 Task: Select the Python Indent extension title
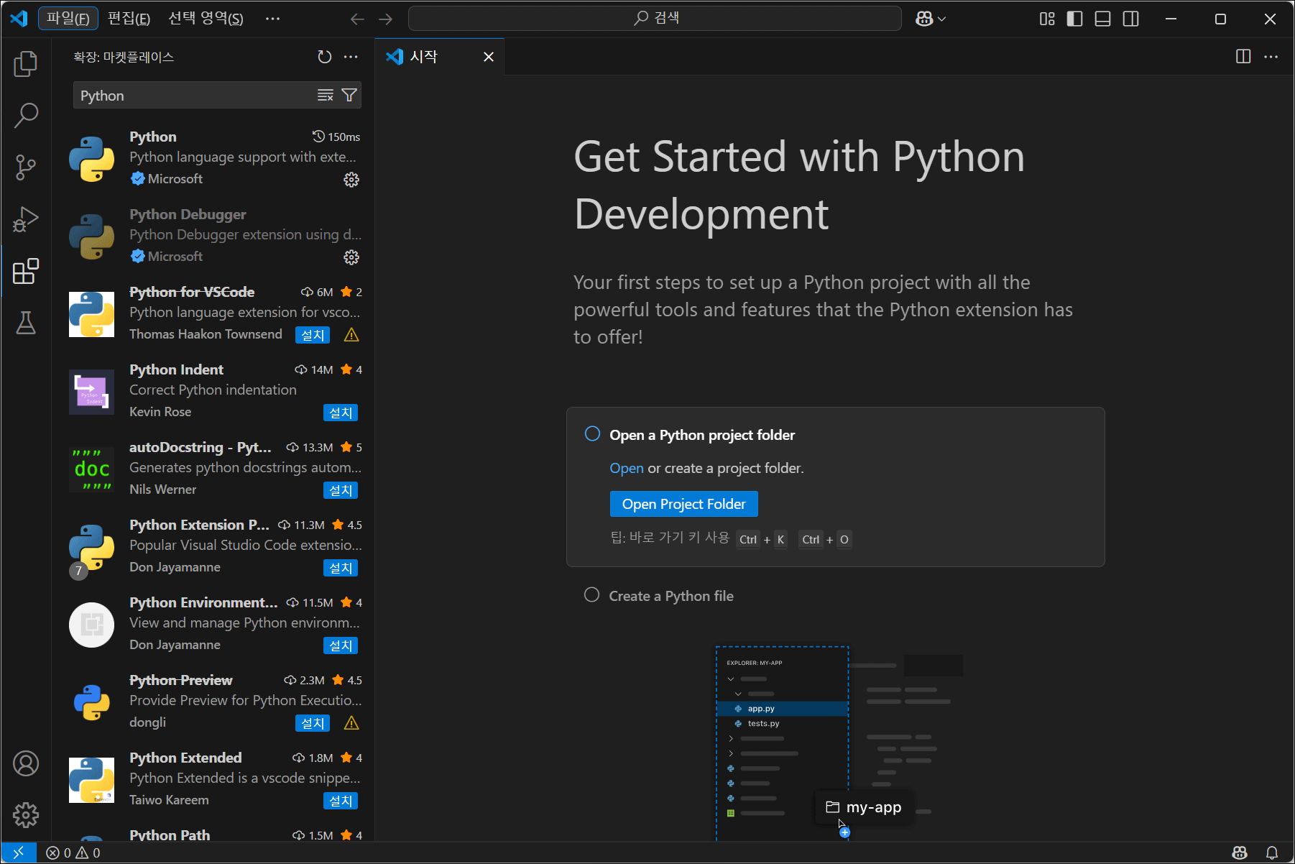click(176, 369)
